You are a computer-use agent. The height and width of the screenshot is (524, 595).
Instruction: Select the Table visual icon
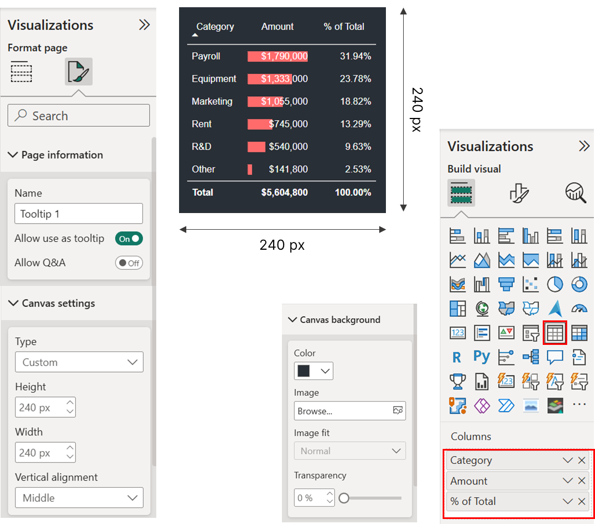[555, 333]
